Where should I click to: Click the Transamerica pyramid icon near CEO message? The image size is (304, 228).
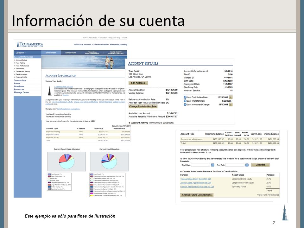[x=50, y=91]
